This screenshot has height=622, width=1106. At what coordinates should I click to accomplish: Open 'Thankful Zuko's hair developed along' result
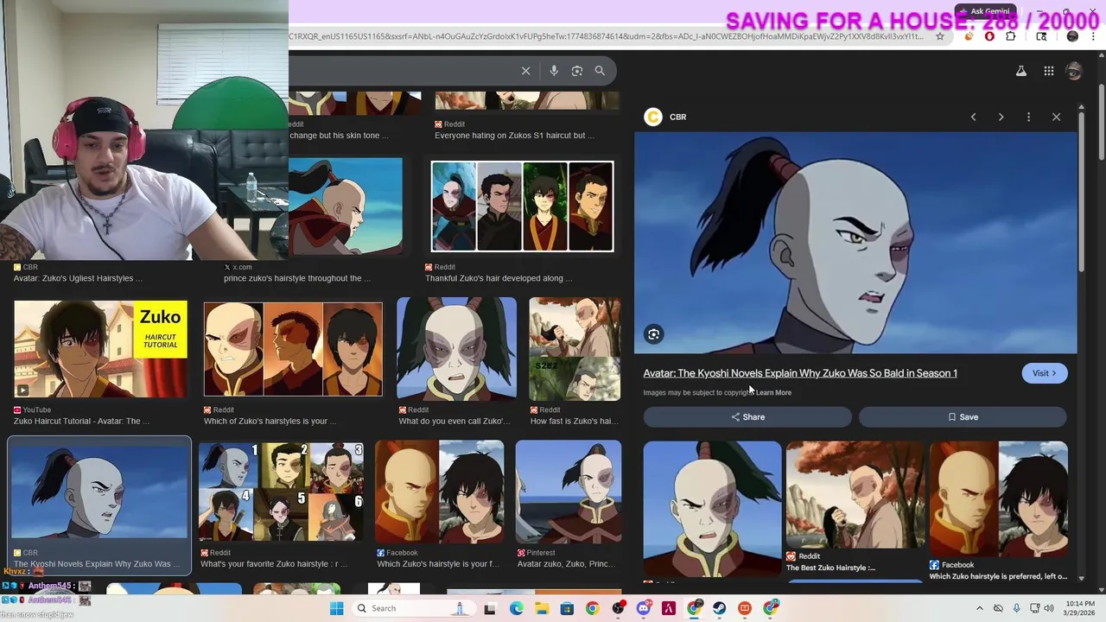coord(522,206)
